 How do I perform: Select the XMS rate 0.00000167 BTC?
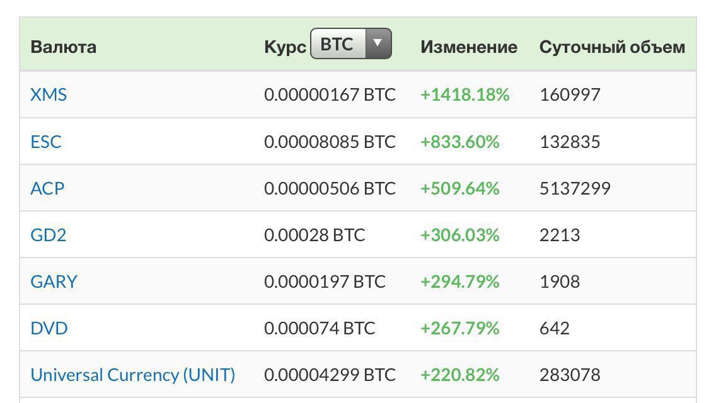[330, 94]
